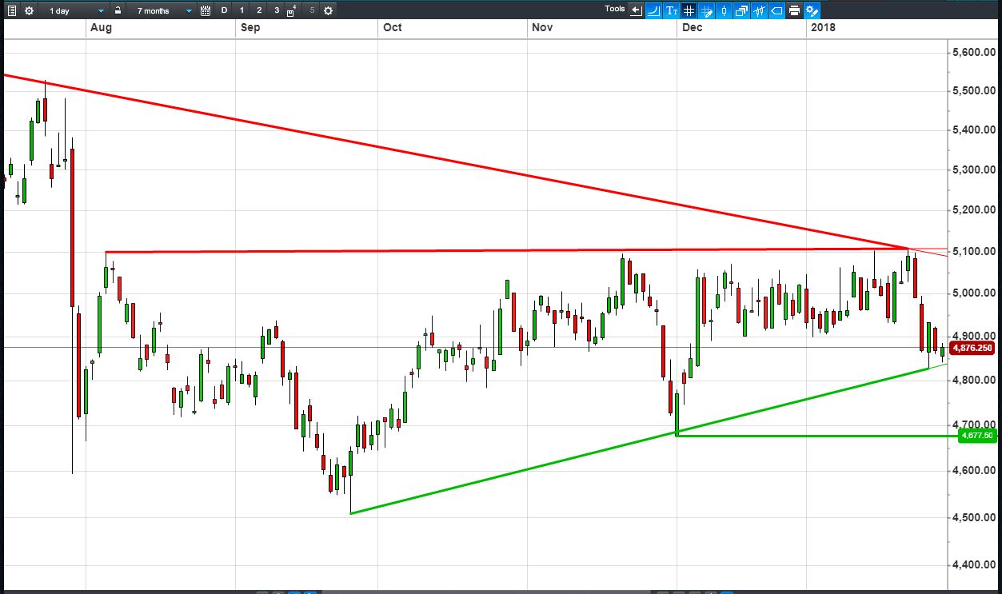Open the indicators candlestick study icon

pyautogui.click(x=759, y=10)
